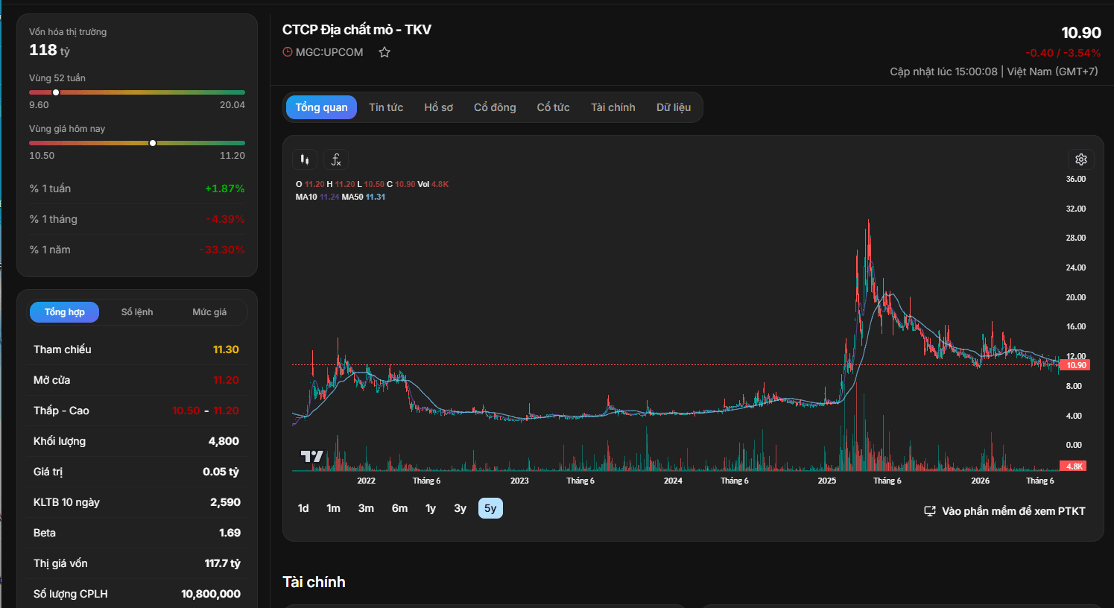Switch to the Cổ đông tab
Screen dimensions: 1114x608
495,107
